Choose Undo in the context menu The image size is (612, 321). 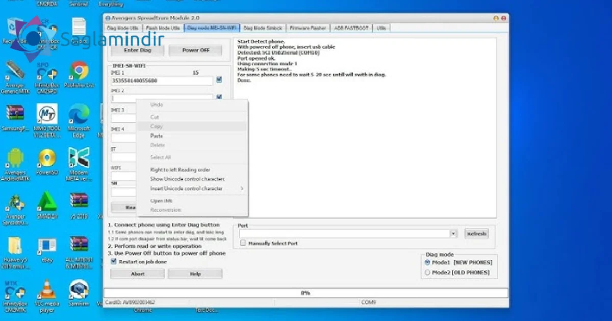192,104
